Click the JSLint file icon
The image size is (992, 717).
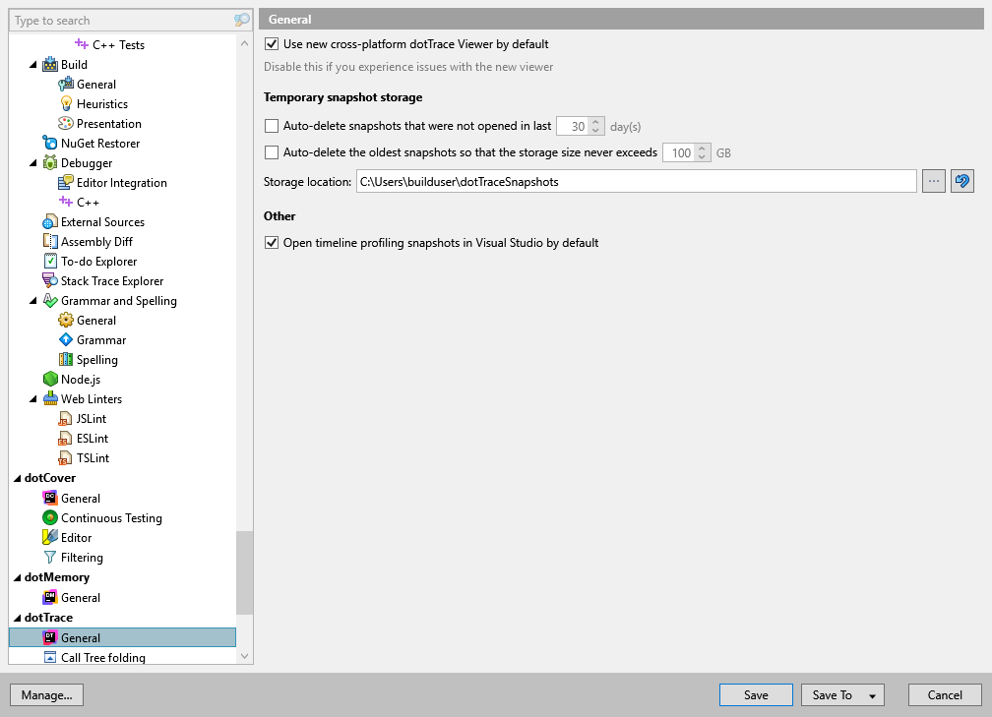coord(65,419)
